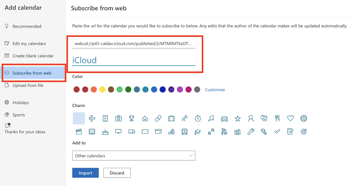Pick the bicycle rider charm

(171, 132)
